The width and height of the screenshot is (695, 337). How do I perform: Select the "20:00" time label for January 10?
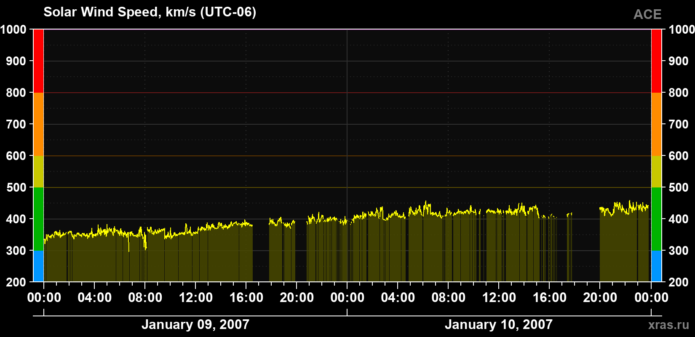tap(600, 298)
